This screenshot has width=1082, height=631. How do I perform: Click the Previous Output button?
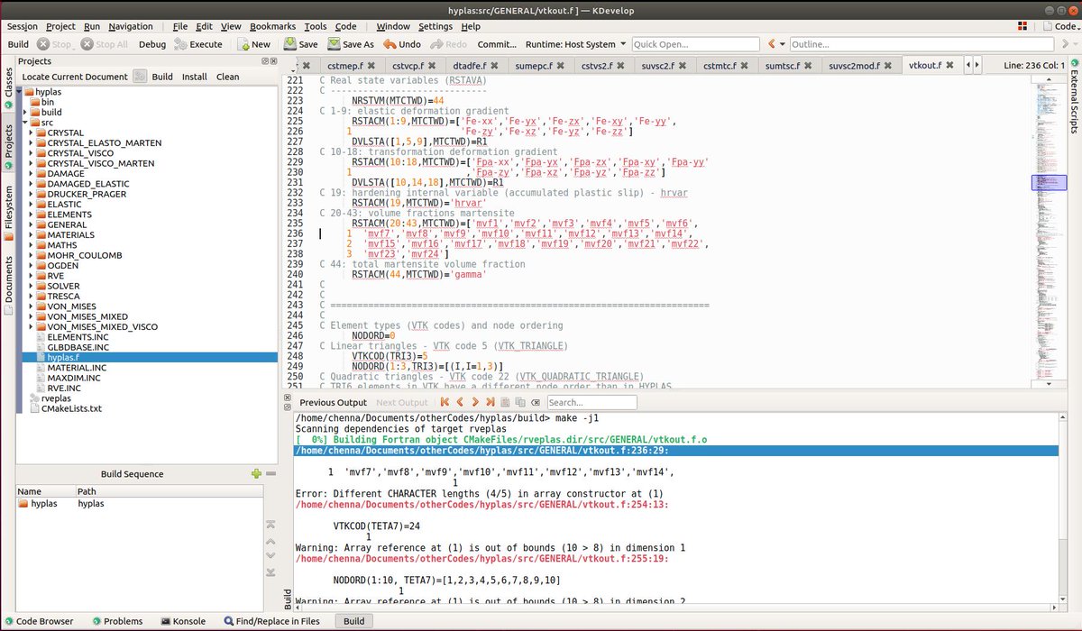(333, 402)
